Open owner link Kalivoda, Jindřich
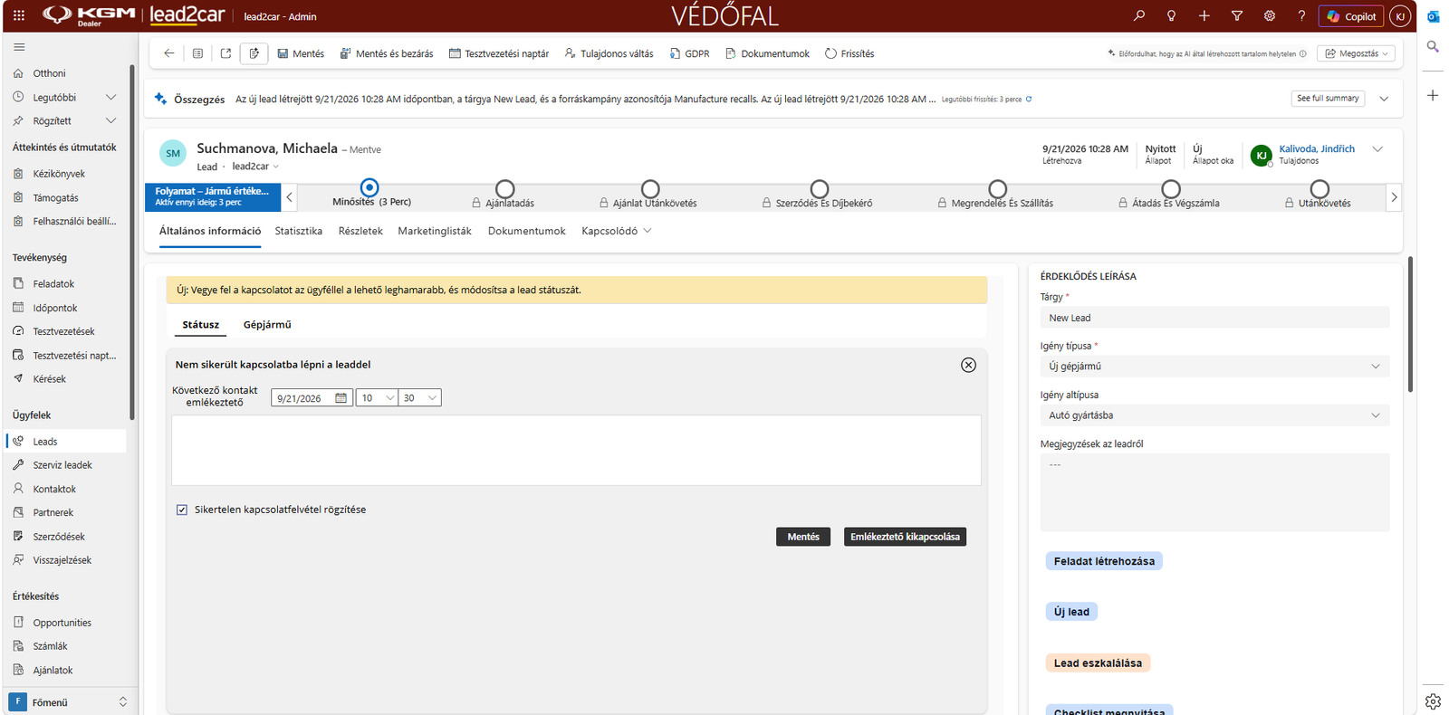The image size is (1449, 715). (x=1317, y=148)
